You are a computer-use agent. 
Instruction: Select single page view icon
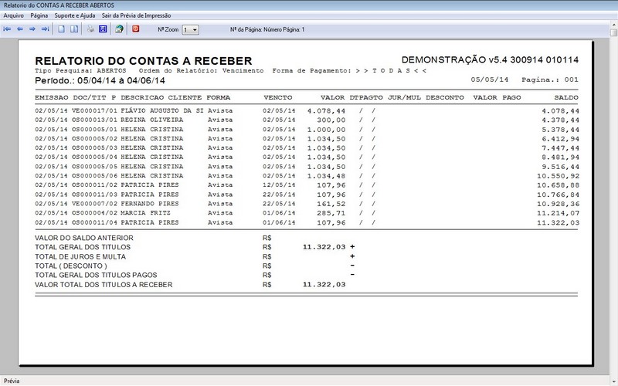coord(62,29)
